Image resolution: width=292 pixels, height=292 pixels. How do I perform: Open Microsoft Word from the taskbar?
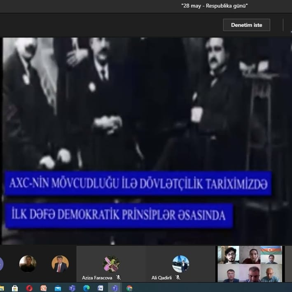100,288
